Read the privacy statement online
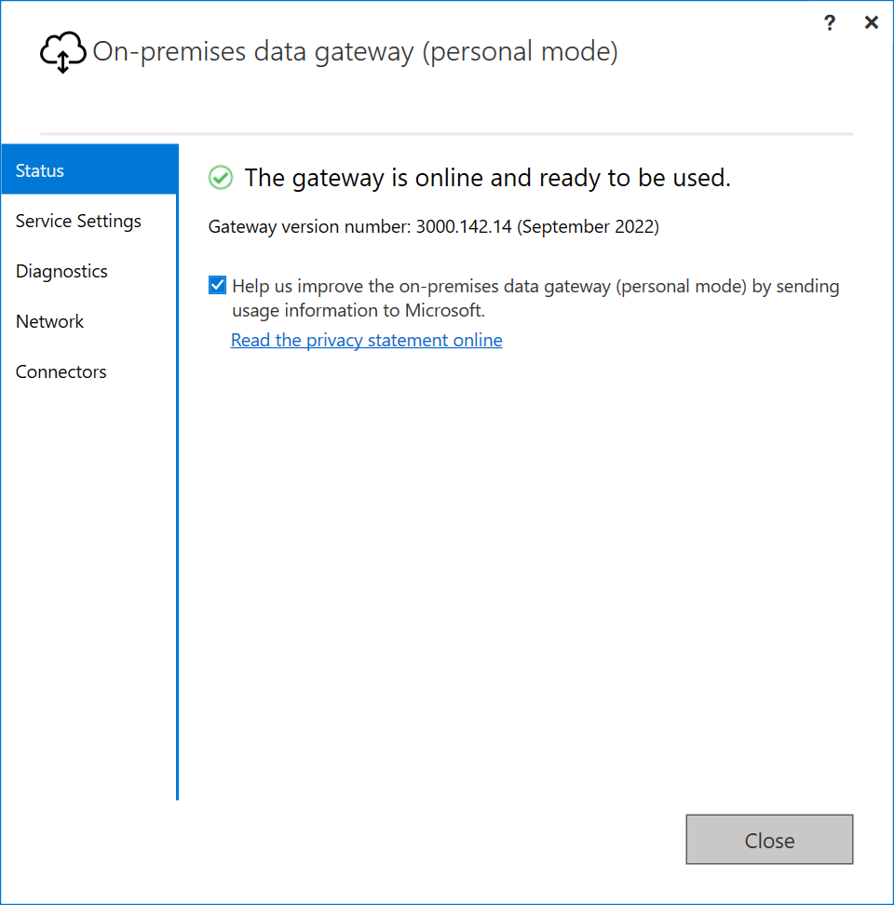 point(366,340)
